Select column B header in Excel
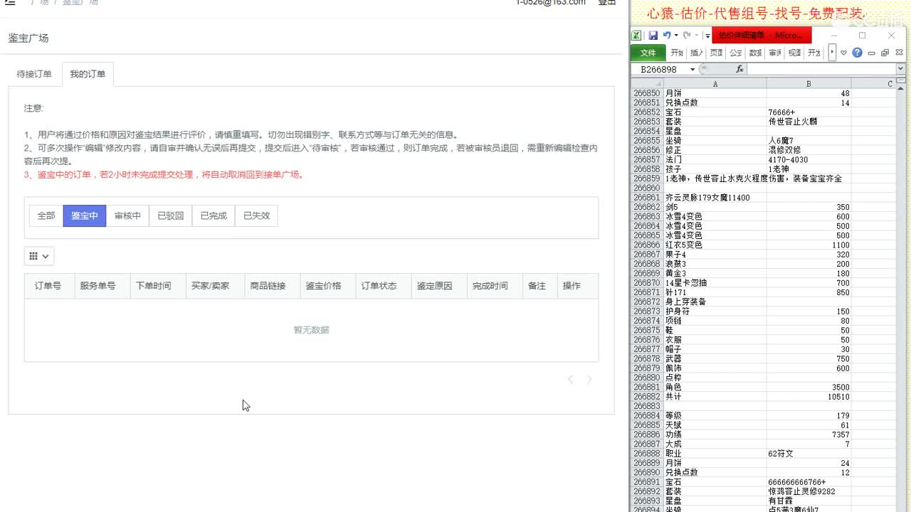The height and width of the screenshot is (512, 911). click(x=809, y=84)
